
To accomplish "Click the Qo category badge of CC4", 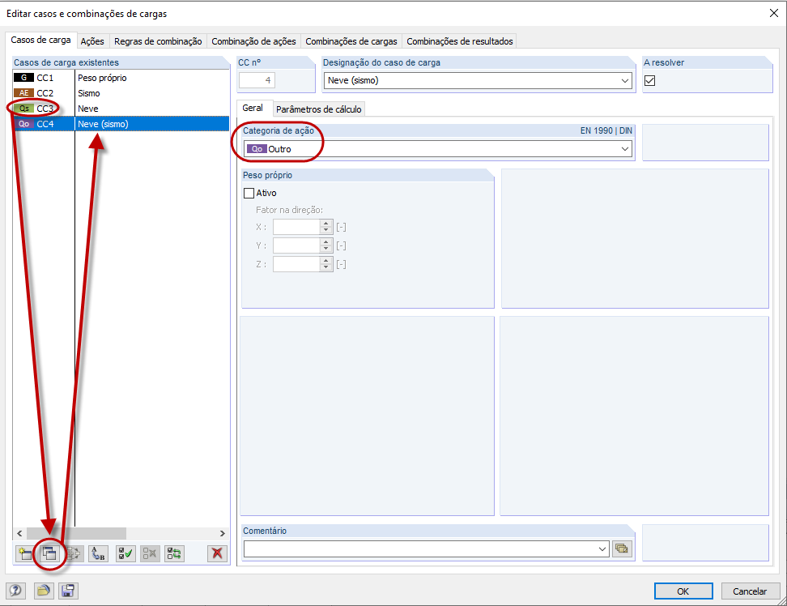I will [23, 124].
